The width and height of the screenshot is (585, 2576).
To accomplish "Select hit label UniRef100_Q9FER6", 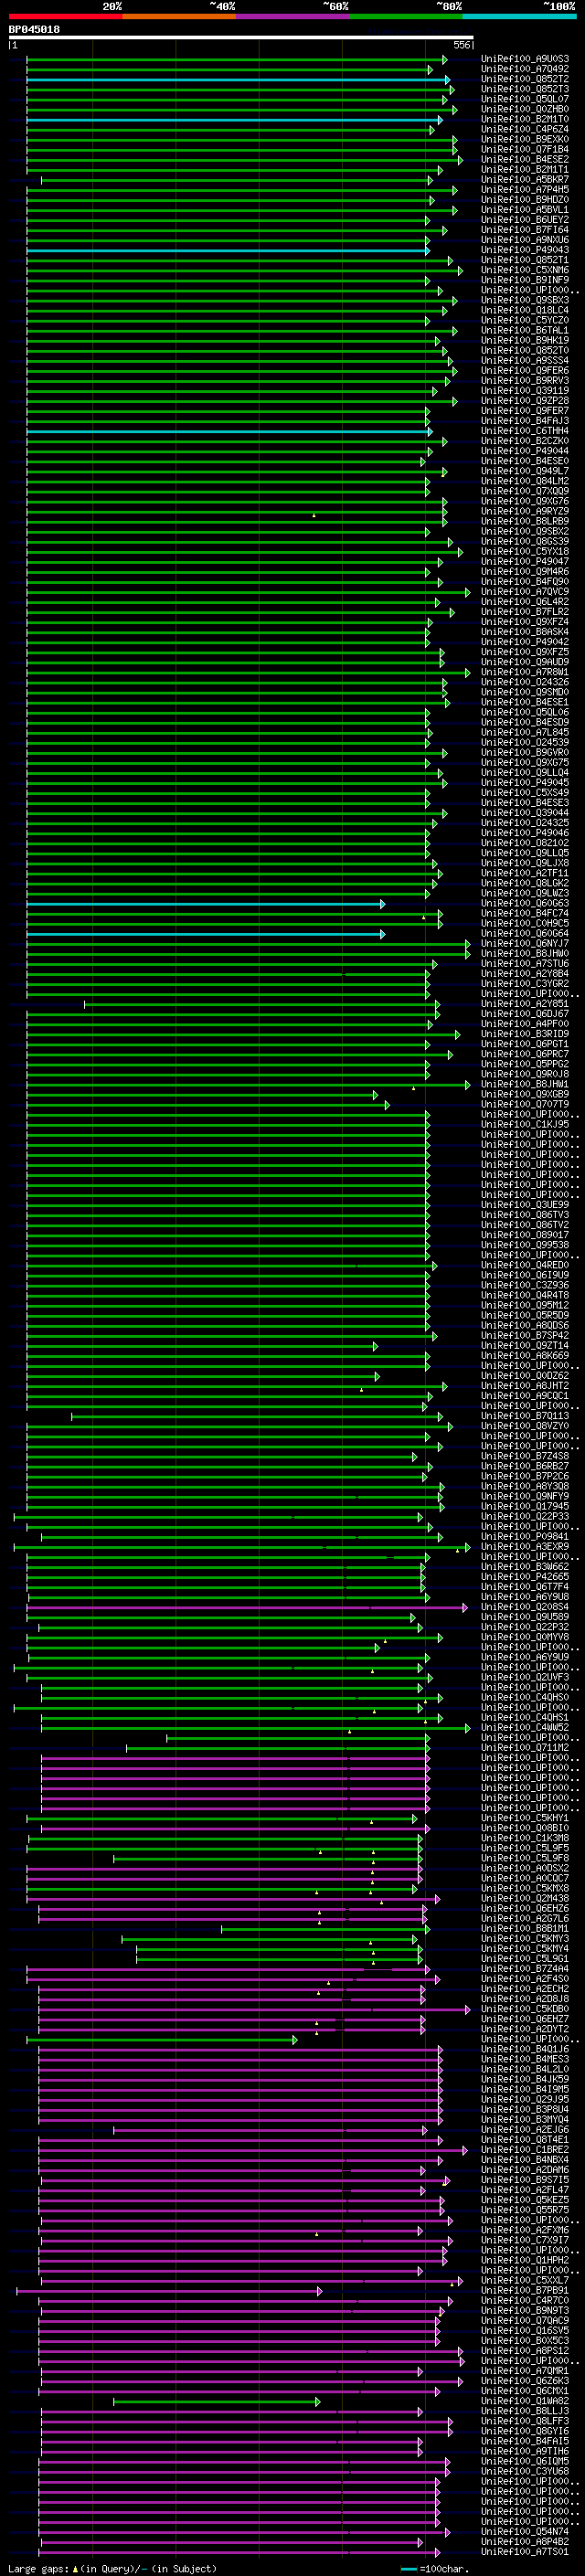I will click(525, 371).
